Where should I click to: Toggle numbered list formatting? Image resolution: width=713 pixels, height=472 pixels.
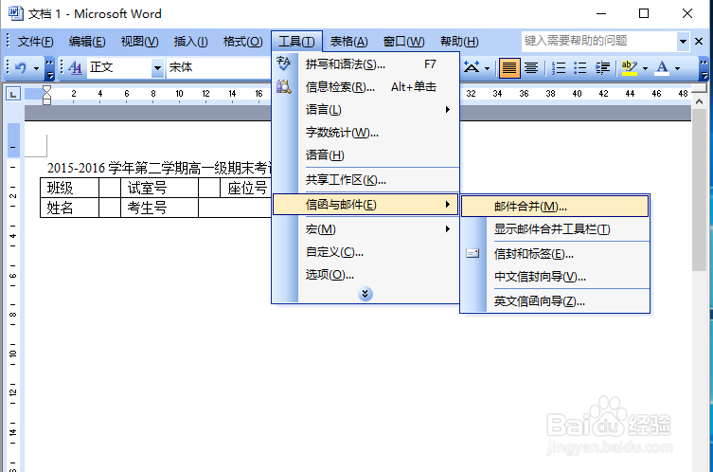[559, 68]
